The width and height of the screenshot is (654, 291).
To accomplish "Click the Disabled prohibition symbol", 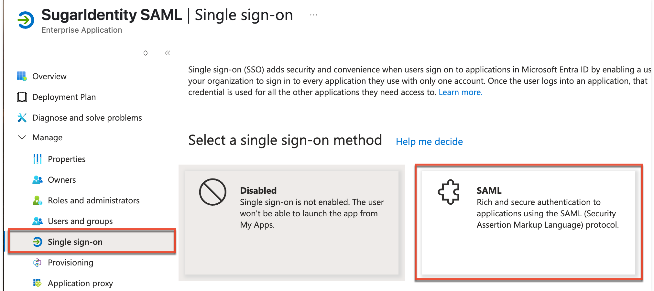I will (212, 192).
